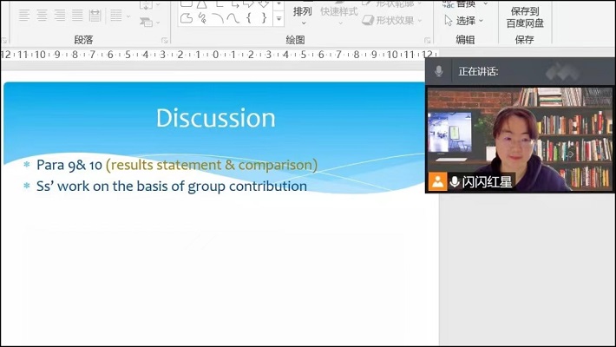Click 保存到百度网盘 save button

click(x=525, y=17)
